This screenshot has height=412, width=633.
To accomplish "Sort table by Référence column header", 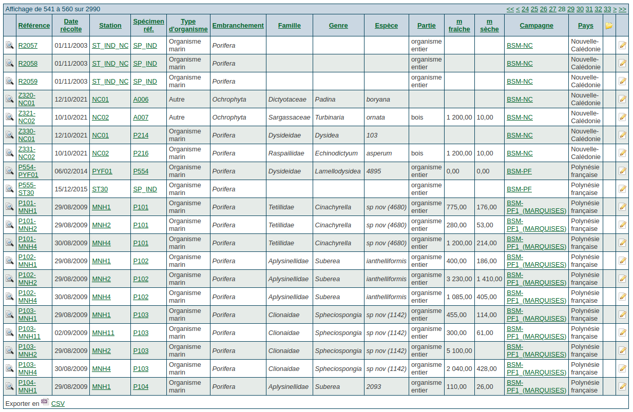I will point(34,26).
